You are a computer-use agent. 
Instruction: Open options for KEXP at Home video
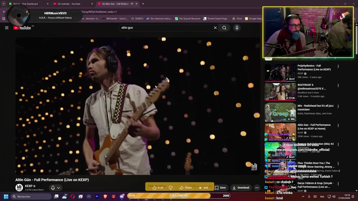coord(338,125)
